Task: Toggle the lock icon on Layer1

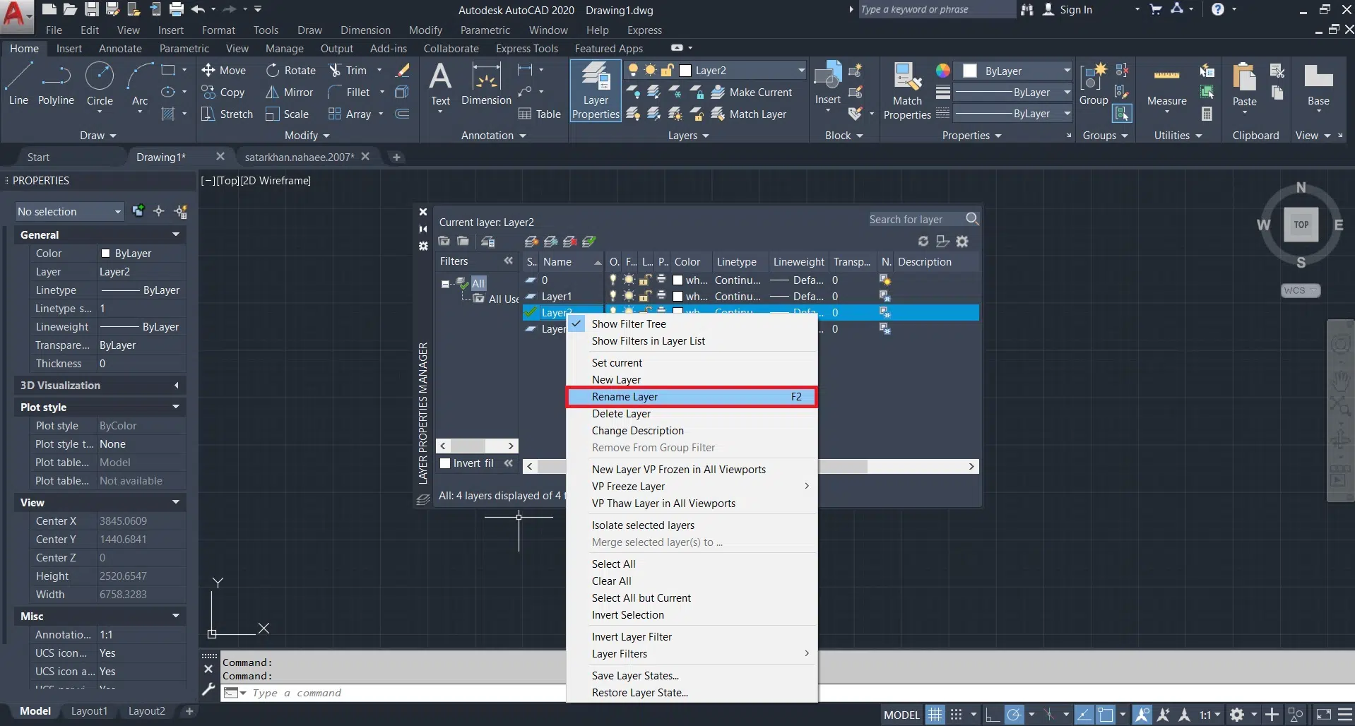Action: pos(645,297)
